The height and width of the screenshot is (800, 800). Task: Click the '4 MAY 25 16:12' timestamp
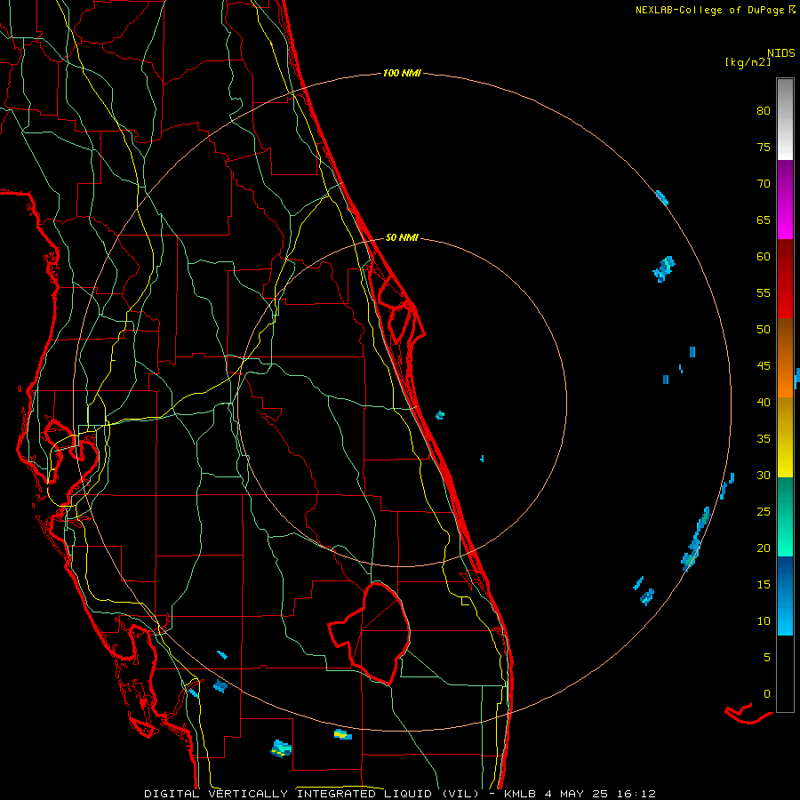600,794
